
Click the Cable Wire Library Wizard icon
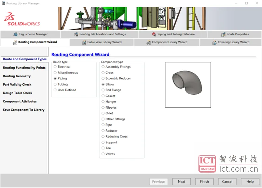click(x=84, y=42)
